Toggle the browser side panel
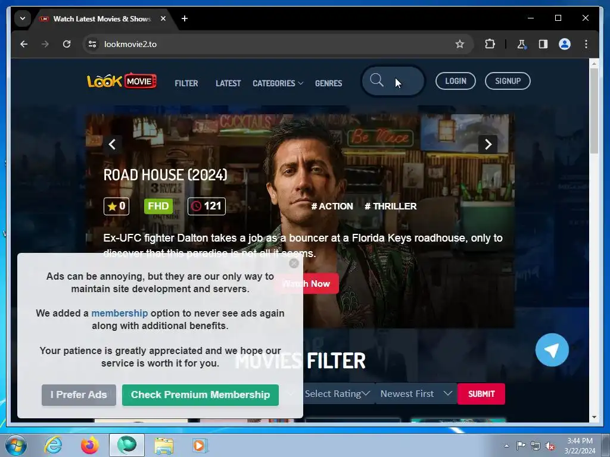This screenshot has height=457, width=610. tap(543, 44)
